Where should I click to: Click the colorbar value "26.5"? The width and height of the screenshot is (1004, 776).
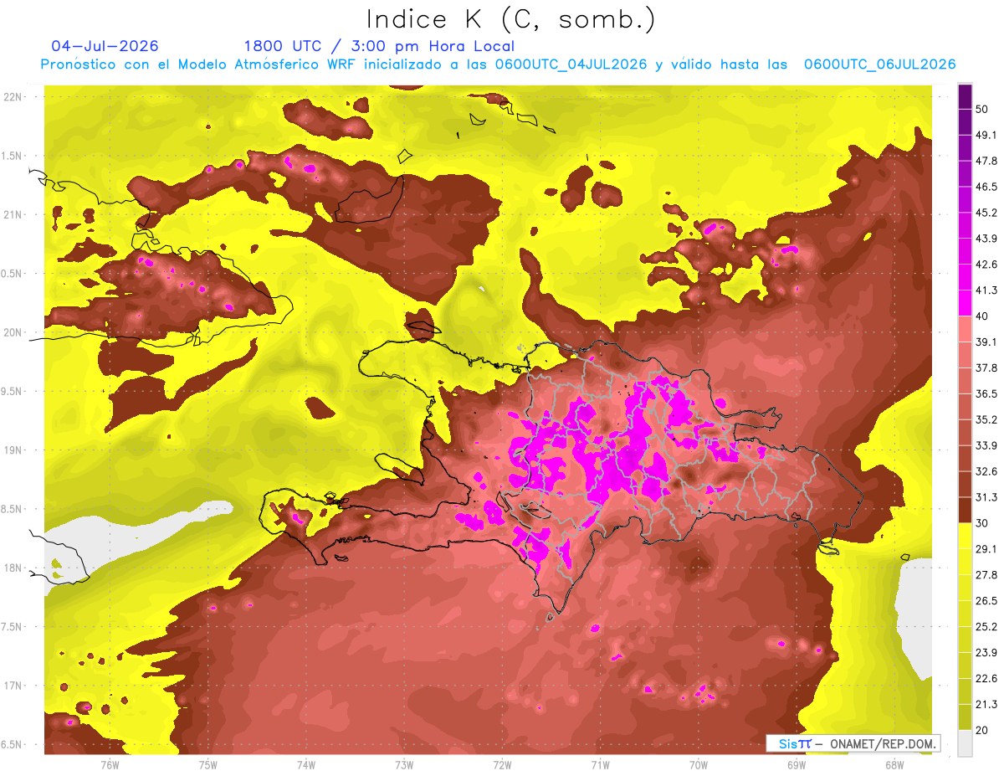coord(986,601)
